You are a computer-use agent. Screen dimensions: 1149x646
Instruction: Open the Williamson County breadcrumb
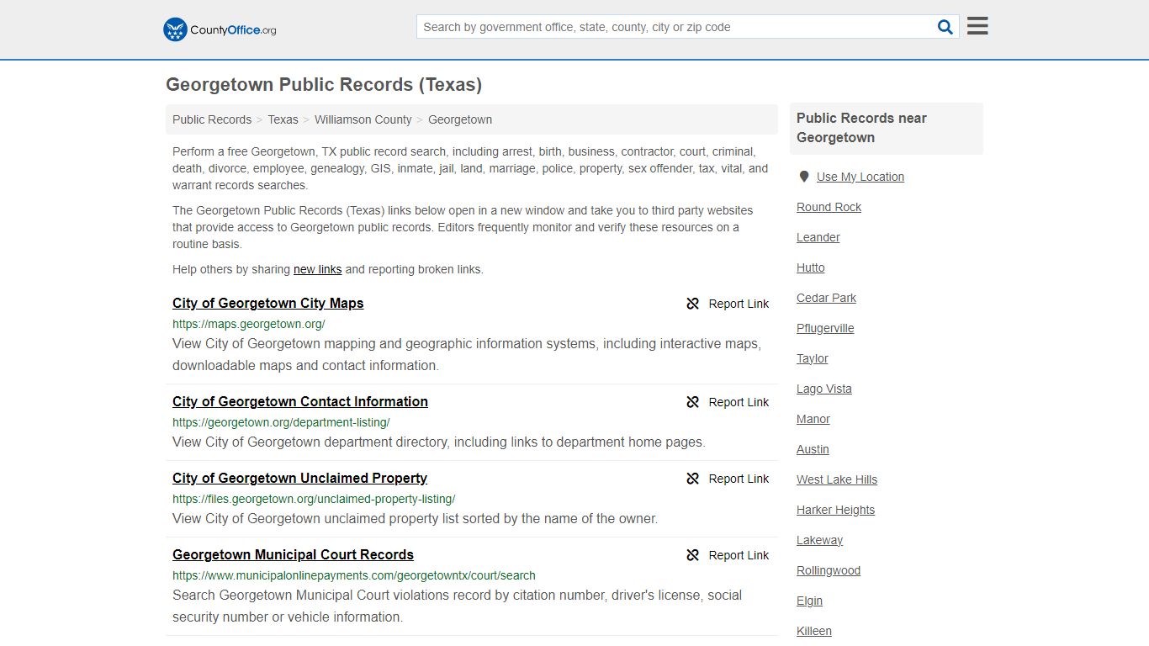[x=363, y=119]
